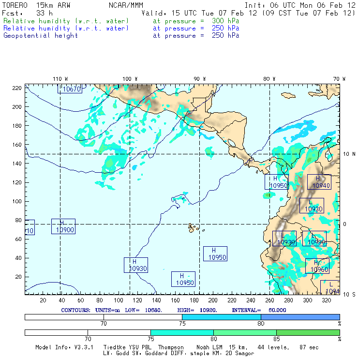Click the 'TORERO 15km ARW' title text
The width and height of the screenshot is (358, 358).
(x=36, y=5)
